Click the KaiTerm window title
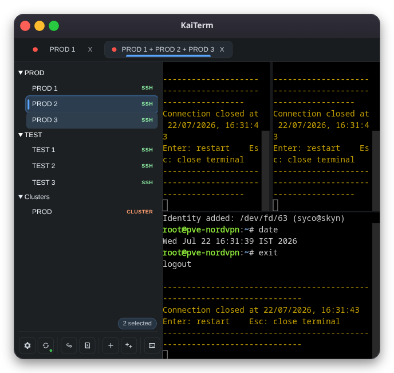 (197, 25)
